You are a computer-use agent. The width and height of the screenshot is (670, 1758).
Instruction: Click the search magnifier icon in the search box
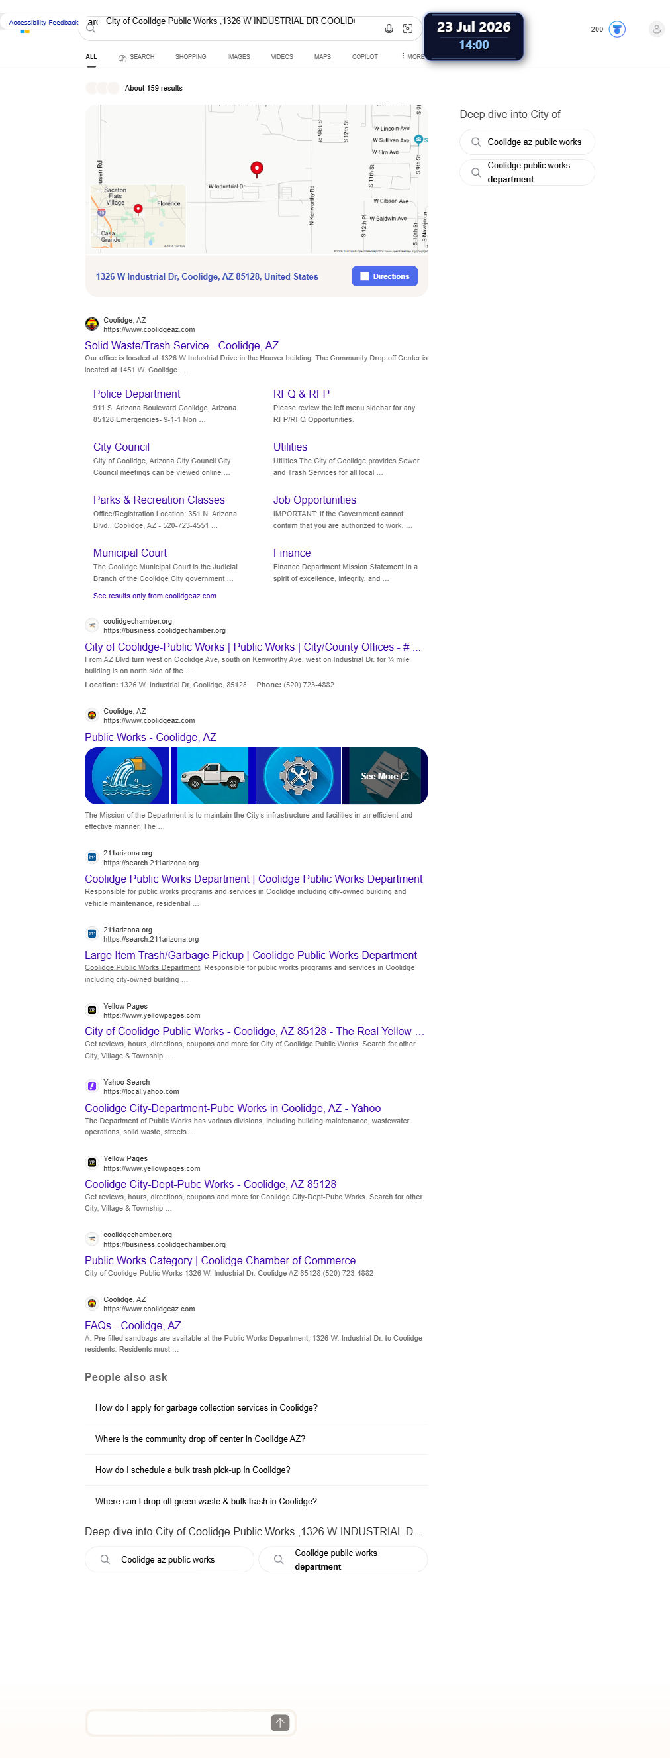pos(91,28)
